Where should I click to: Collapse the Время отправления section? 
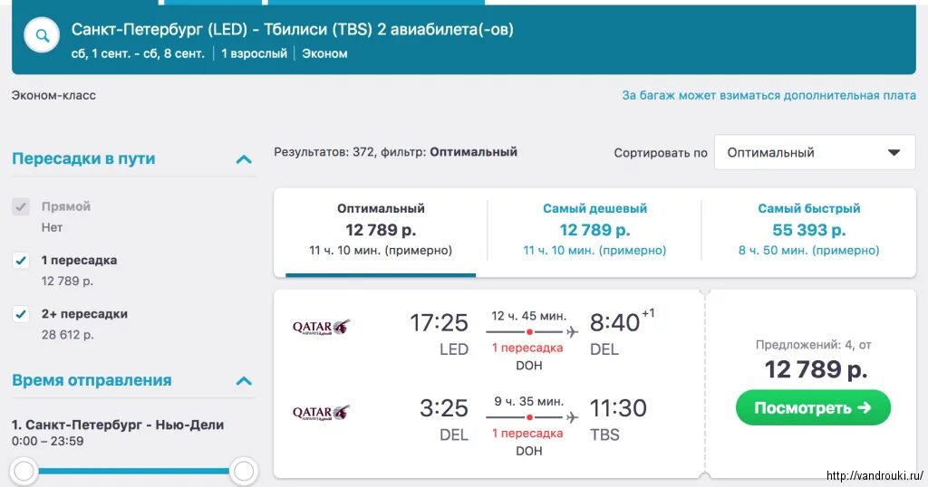click(x=244, y=380)
